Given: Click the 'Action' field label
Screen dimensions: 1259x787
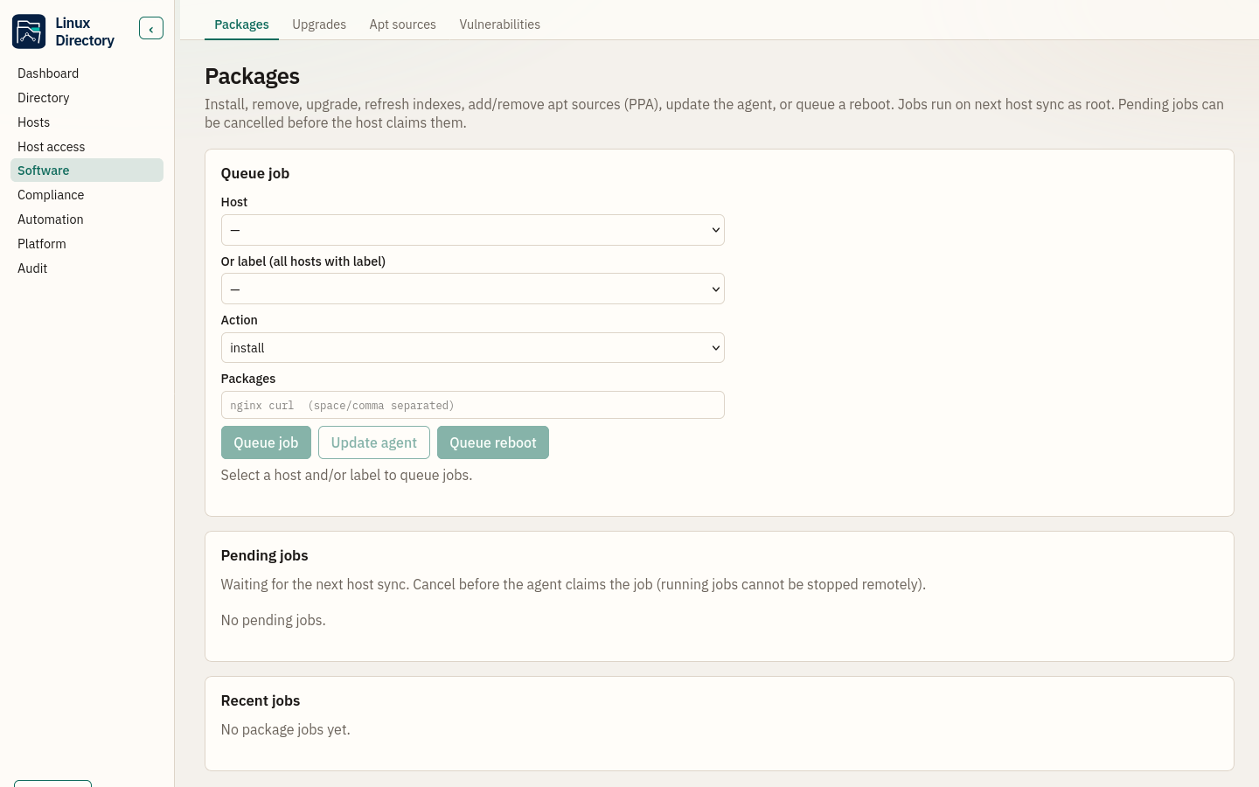Looking at the screenshot, I should [240, 320].
